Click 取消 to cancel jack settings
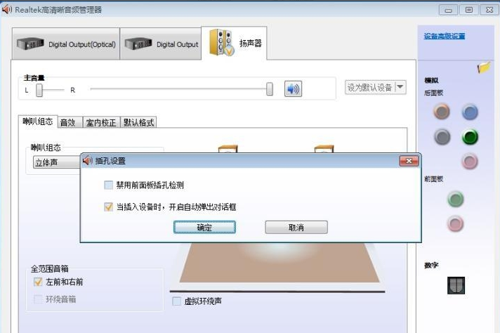This screenshot has height=333, width=500. (296, 227)
